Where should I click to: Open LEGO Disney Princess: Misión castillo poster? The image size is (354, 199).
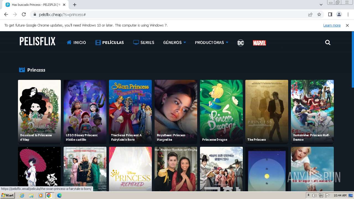click(x=85, y=112)
